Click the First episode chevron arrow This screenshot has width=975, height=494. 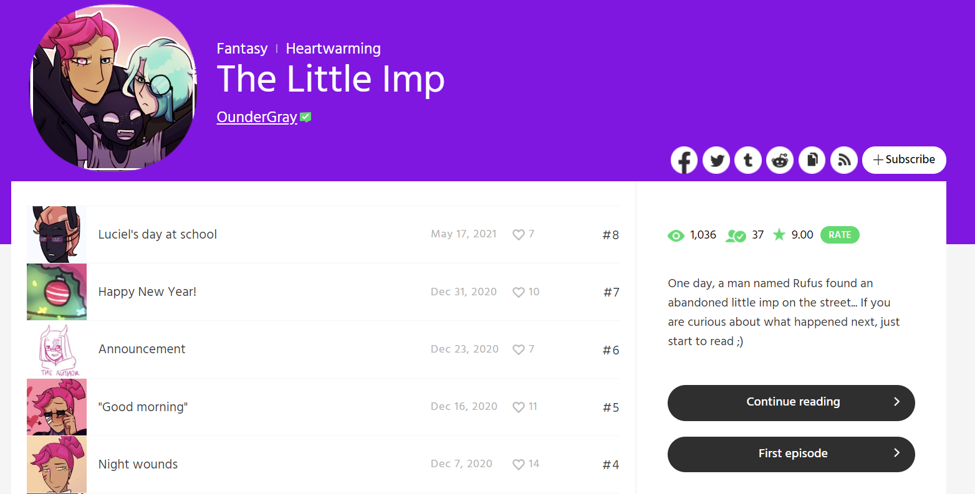coord(896,454)
